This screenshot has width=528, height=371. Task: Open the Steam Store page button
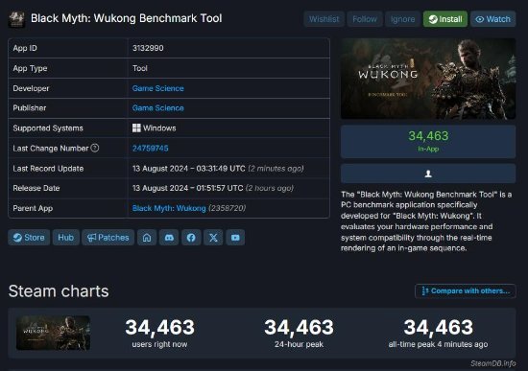29,238
